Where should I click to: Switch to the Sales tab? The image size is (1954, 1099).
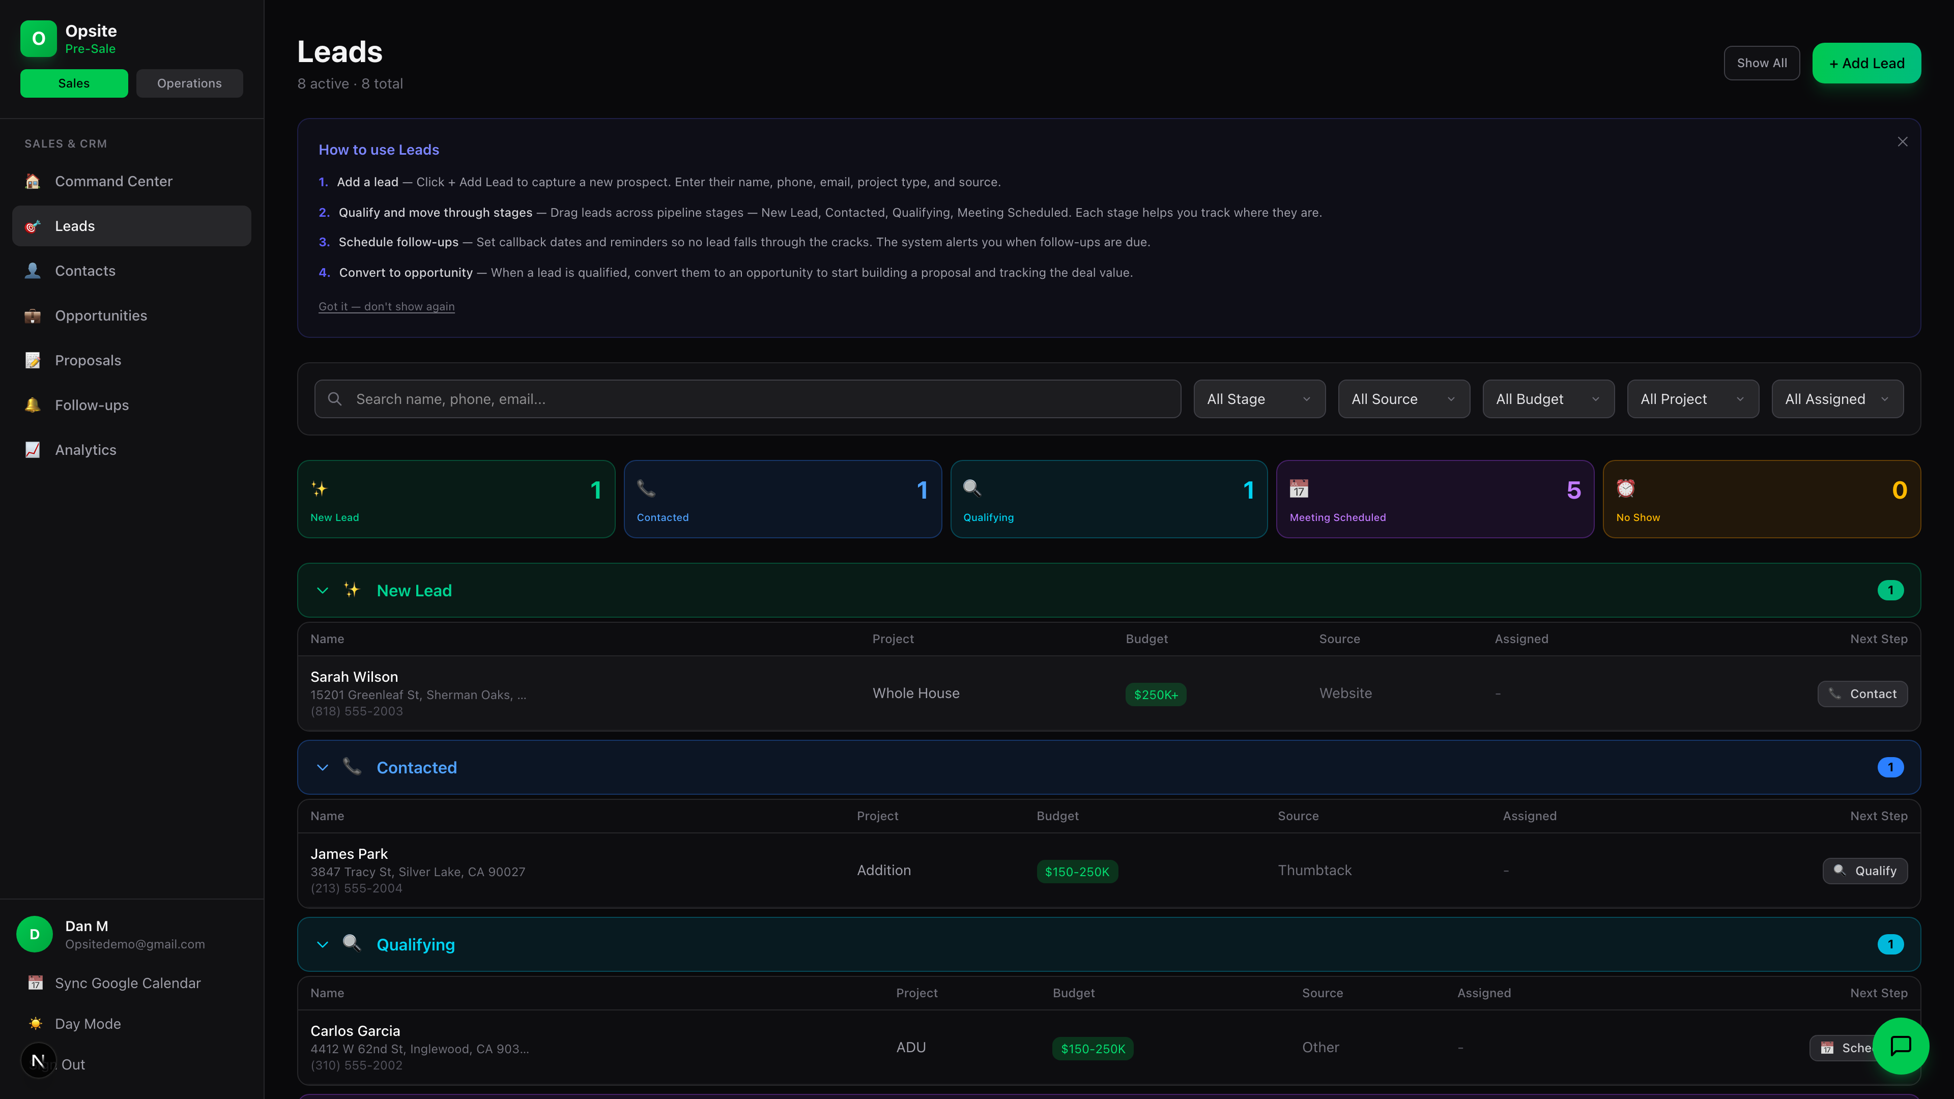pos(74,82)
